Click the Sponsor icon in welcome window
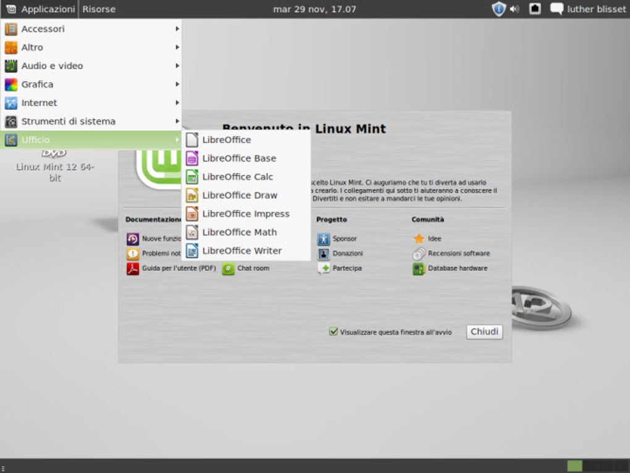This screenshot has width=630, height=473. tap(324, 239)
